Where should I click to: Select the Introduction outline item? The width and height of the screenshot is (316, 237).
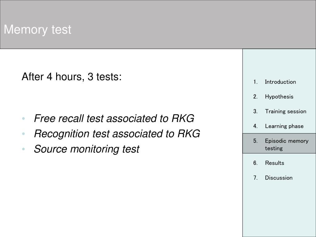[x=280, y=82]
